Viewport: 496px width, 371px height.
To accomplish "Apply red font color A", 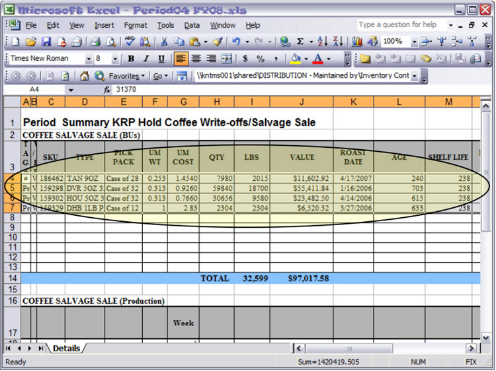I will point(318,59).
